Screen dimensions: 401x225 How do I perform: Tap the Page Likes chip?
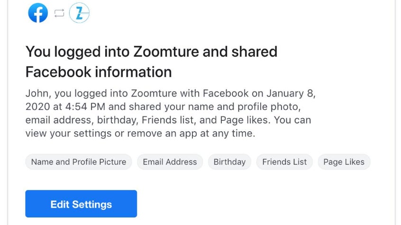(x=344, y=162)
